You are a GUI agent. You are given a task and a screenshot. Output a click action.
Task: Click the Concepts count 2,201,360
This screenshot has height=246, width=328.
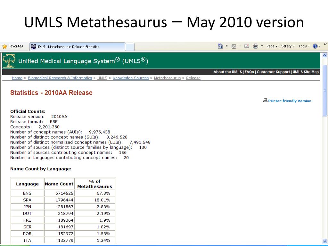point(49,127)
